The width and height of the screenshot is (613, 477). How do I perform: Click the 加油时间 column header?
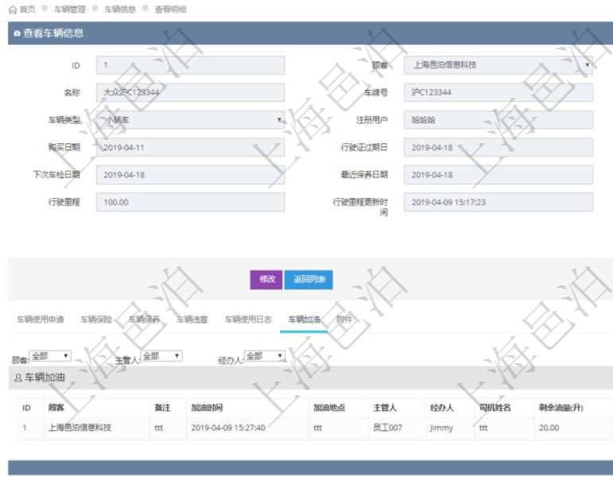[208, 408]
